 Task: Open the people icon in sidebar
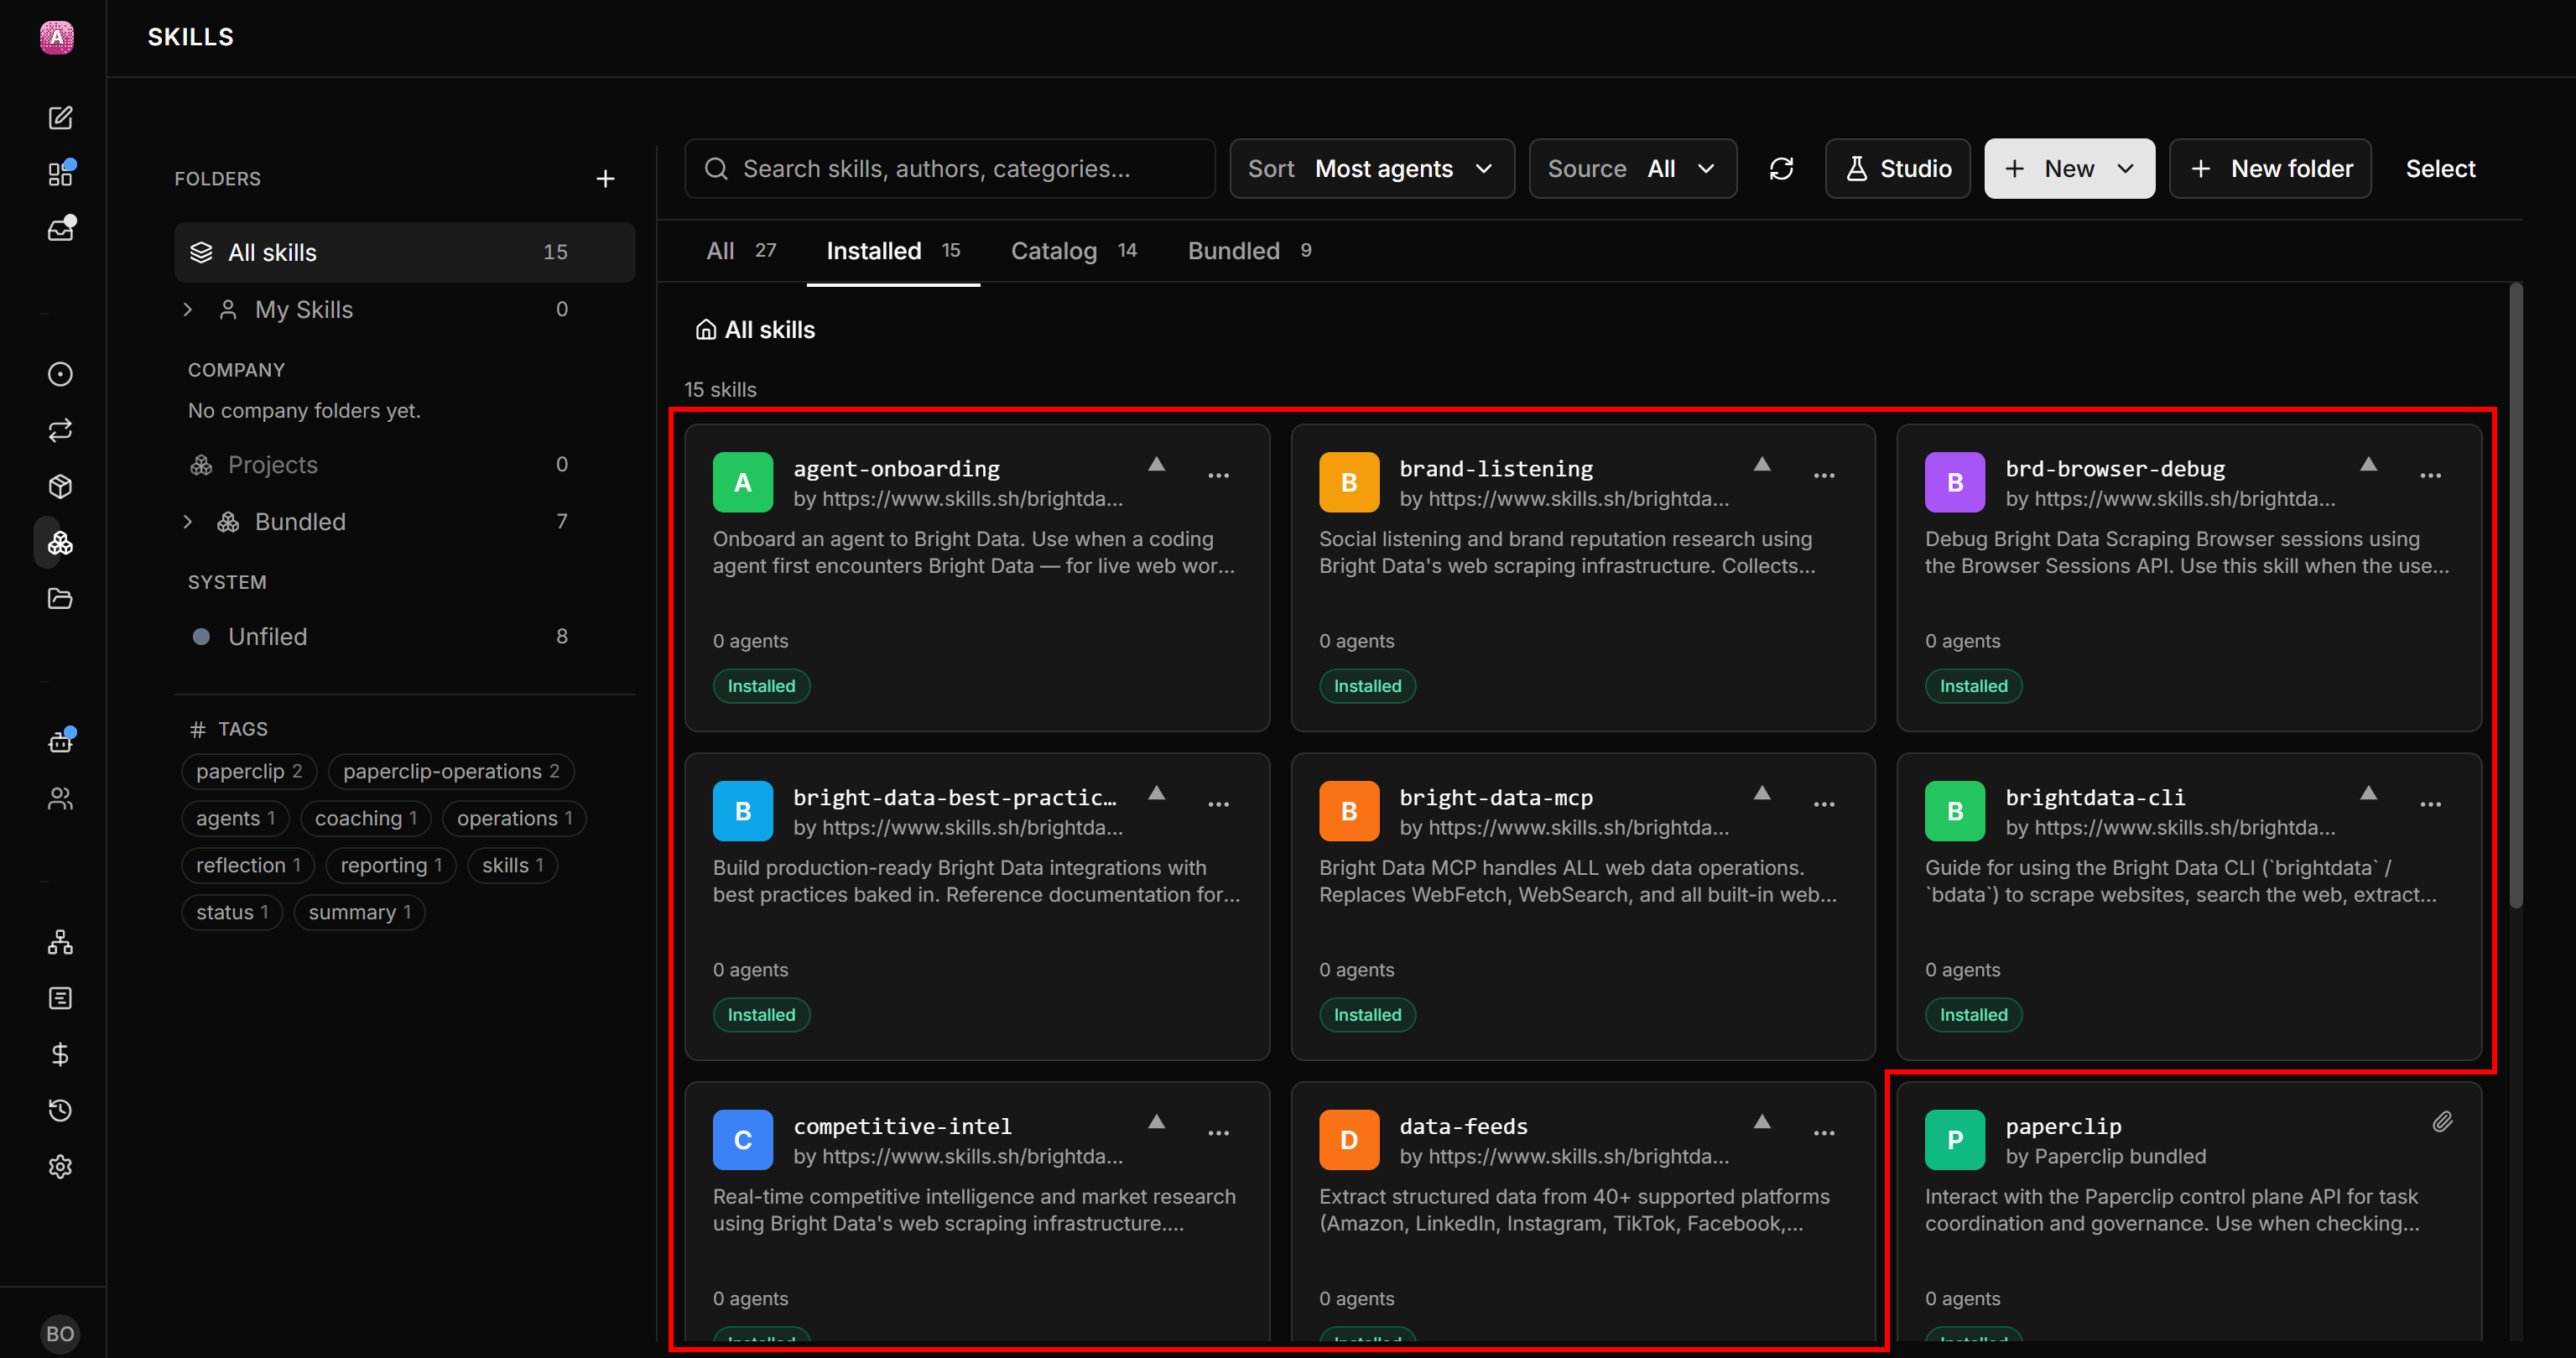60,798
